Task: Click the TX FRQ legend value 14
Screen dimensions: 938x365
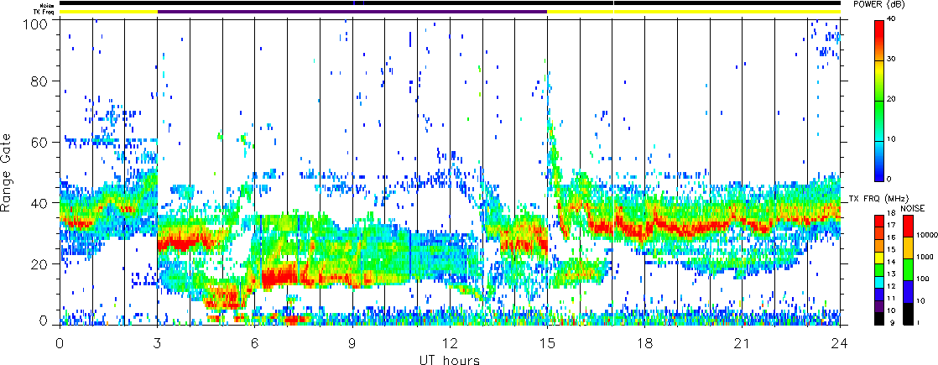Action: point(891,262)
